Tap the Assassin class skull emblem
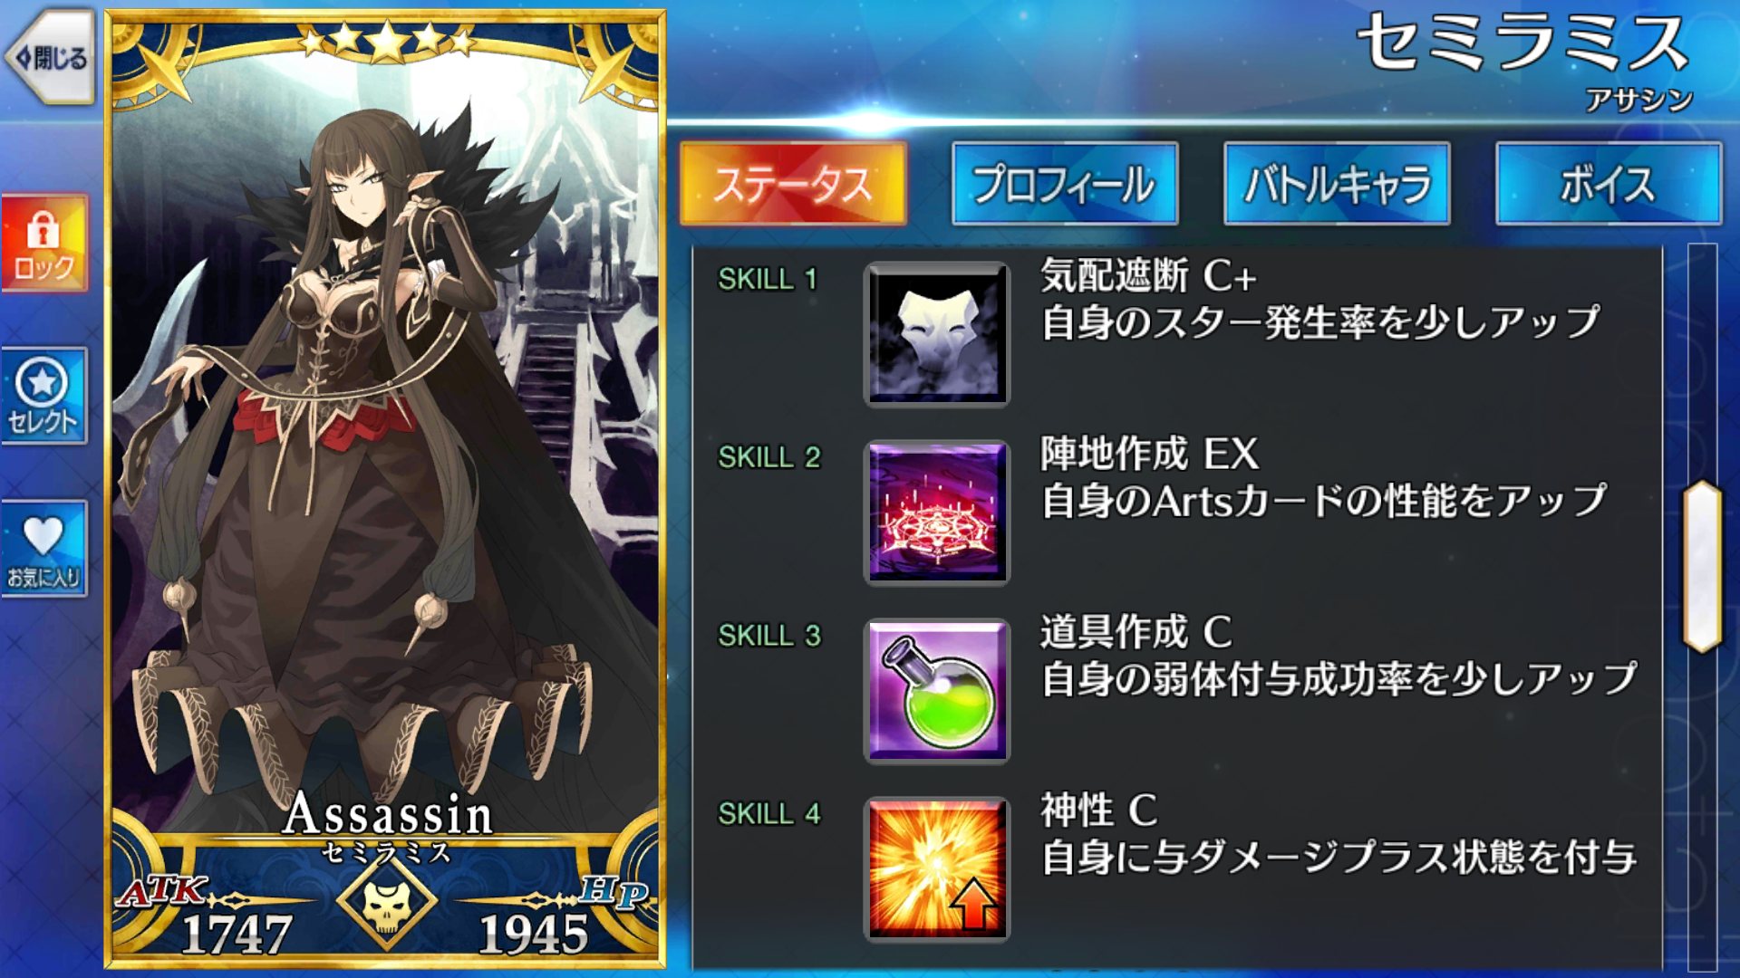Viewport: 1740px width, 978px height. 387,902
